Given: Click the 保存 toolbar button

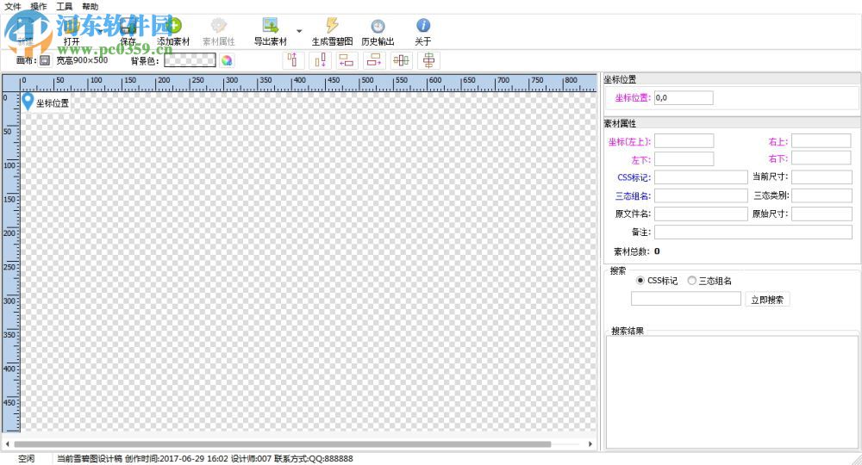Looking at the screenshot, I should 128,32.
